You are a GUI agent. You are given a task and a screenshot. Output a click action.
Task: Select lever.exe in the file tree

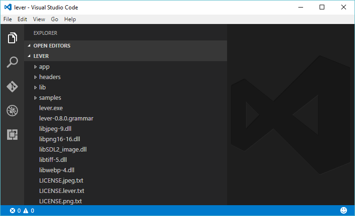(51, 108)
